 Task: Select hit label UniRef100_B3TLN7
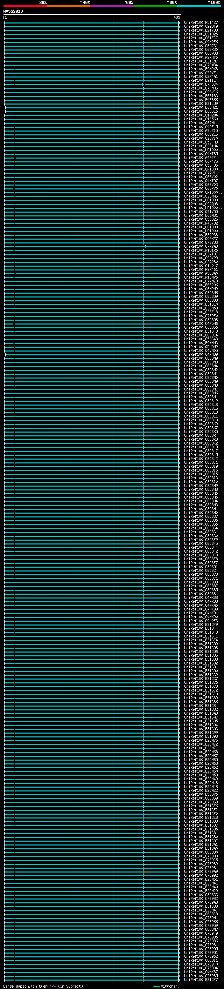click(201, 61)
